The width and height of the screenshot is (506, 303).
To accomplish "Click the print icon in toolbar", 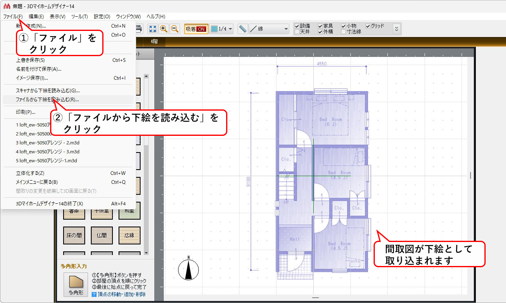I will [139, 29].
